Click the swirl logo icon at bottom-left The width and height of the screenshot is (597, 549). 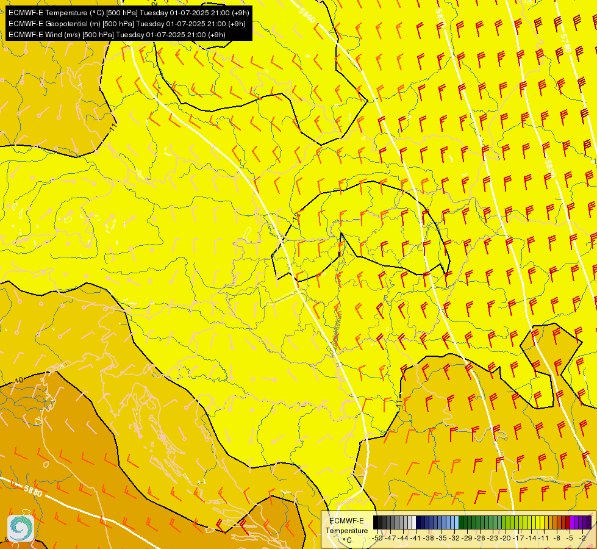coord(21,528)
